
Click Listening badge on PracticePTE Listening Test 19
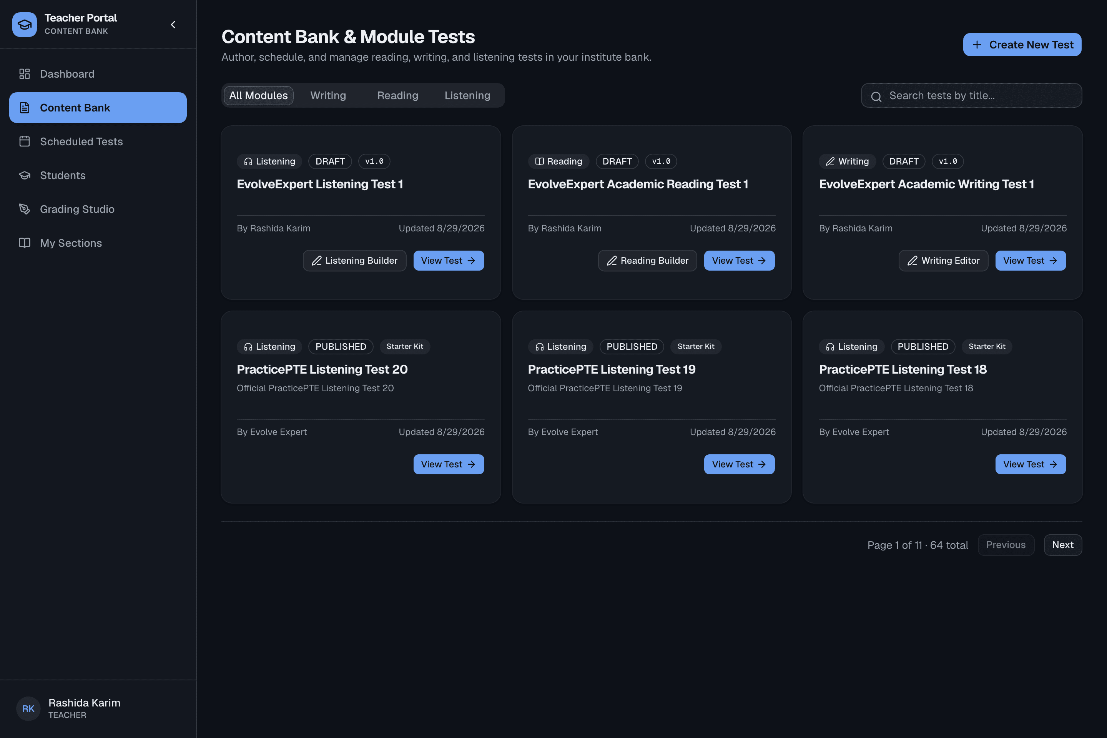560,346
